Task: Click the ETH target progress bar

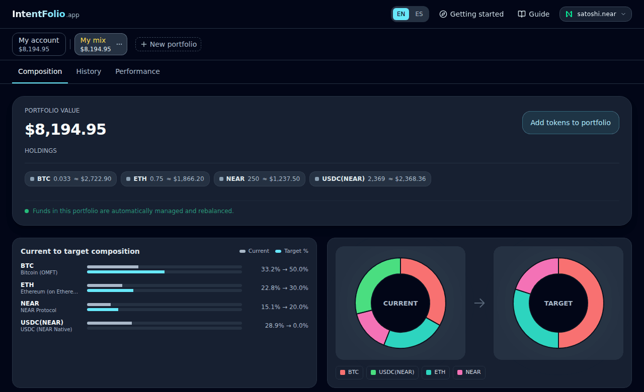Action: pos(165,290)
